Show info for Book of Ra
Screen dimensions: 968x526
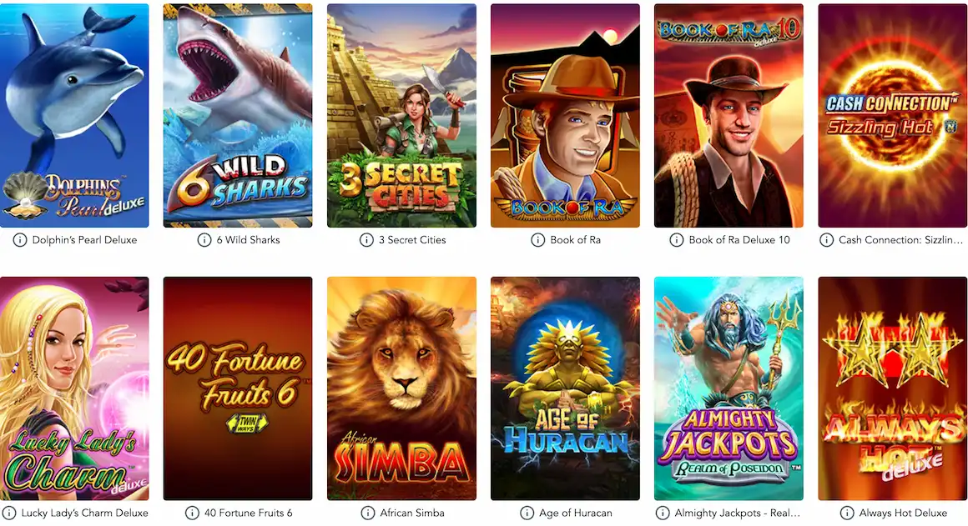click(x=537, y=240)
